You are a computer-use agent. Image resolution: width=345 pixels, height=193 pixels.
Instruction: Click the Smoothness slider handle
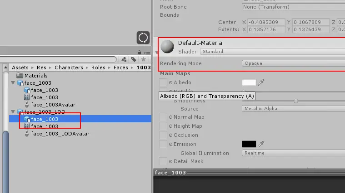tap(296, 101)
